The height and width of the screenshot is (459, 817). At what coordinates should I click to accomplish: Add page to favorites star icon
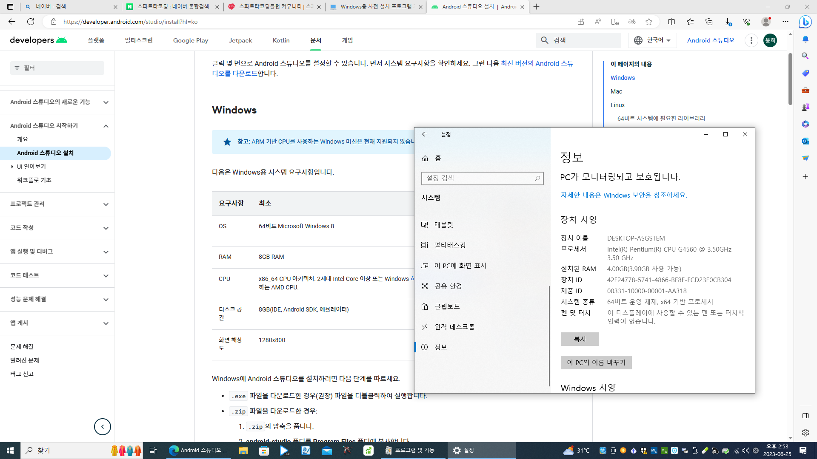(x=649, y=22)
